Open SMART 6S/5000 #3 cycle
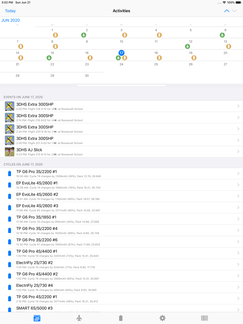243x324 pixels. 121,308
